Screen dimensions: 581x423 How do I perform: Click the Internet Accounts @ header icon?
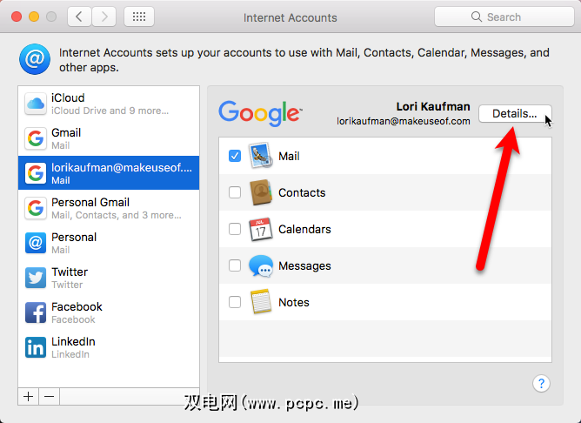[35, 59]
